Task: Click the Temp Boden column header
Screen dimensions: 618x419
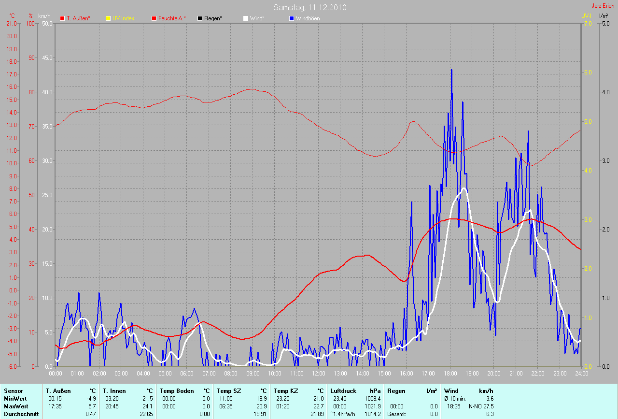Action: [177, 390]
